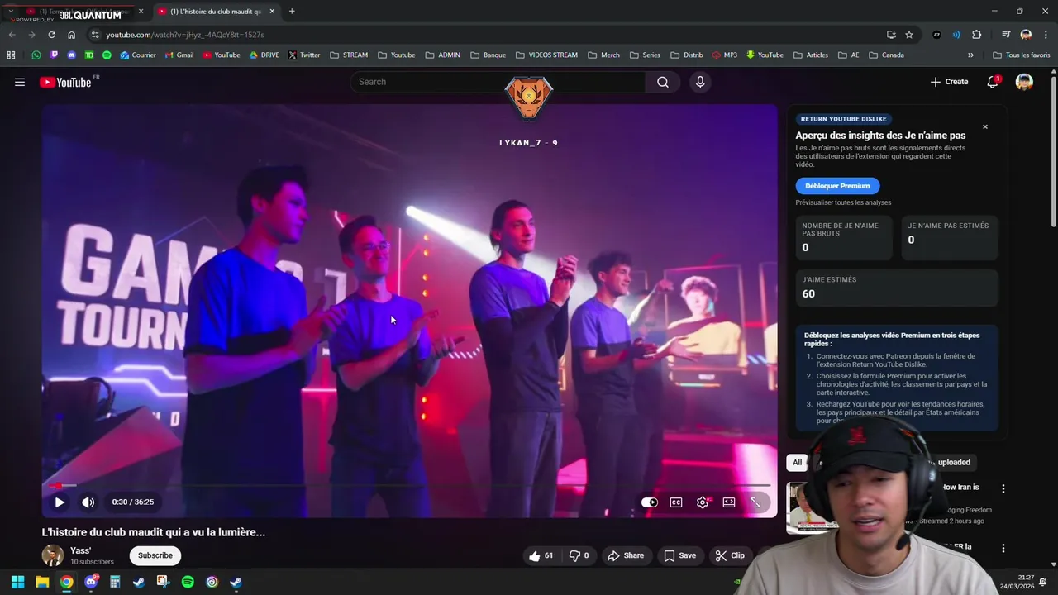Click the search magnifier button
Screen dimensions: 1058x595
(663, 82)
